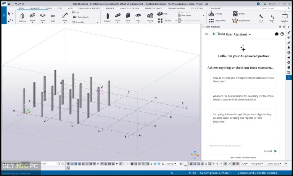Image resolution: width=293 pixels, height=176 pixels.
Task: Expand the More tools dropdown
Action: coord(261,23)
